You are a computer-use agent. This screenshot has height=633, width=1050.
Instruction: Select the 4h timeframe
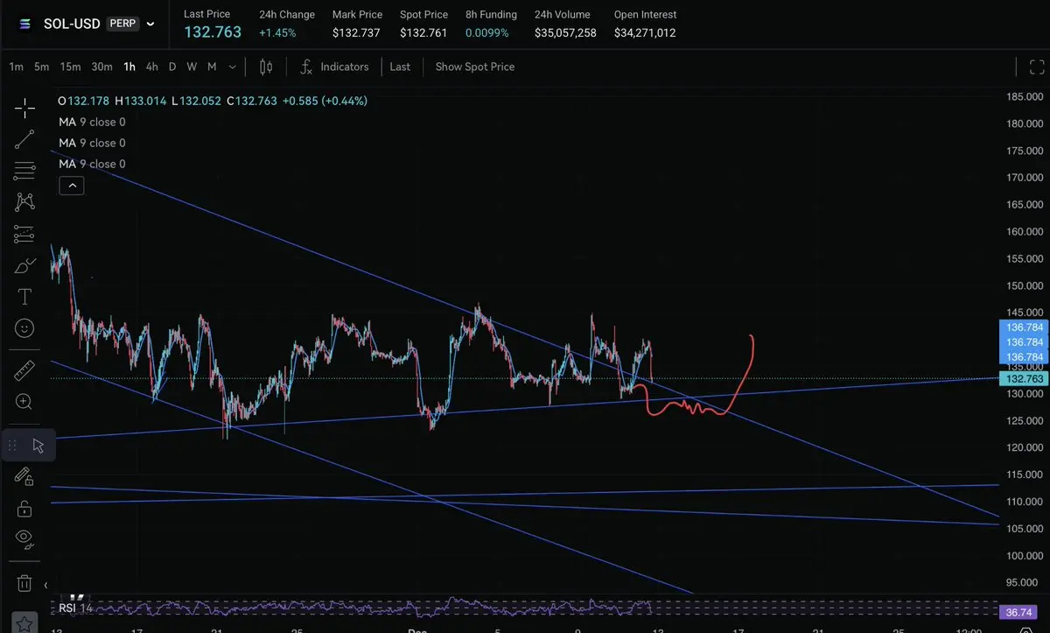coord(152,67)
